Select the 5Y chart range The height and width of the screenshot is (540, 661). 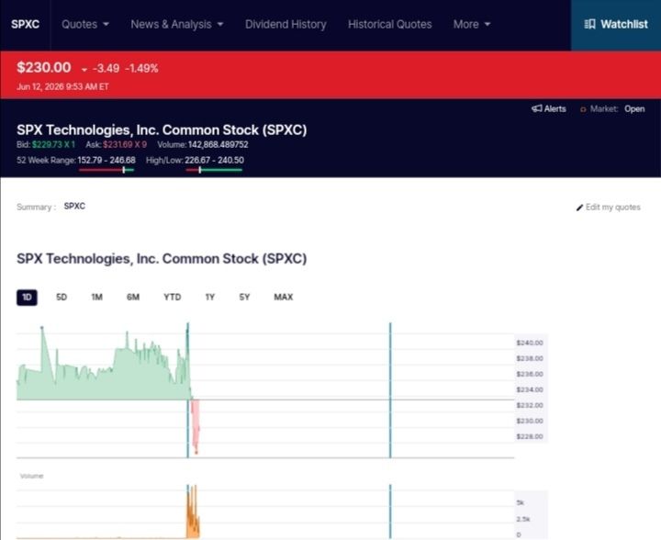(244, 298)
